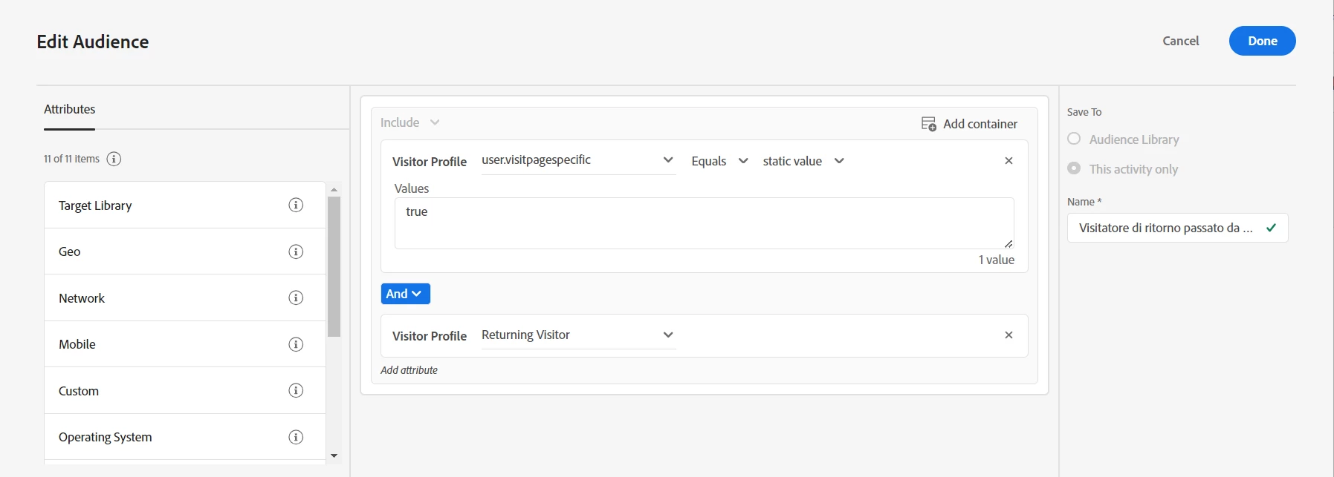Select Custom attribute
Screen dimensions: 1334x477
pos(185,390)
